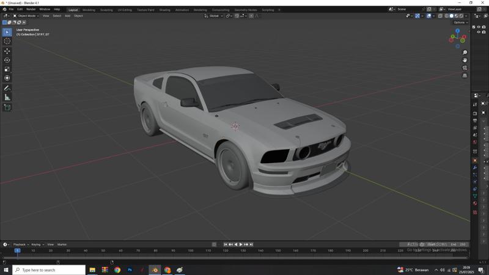Open the Particles properties tab
Screen dimensions: 489x275
pyautogui.click(x=475, y=175)
